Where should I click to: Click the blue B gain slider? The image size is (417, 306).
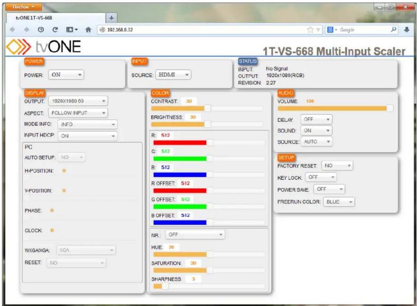(209, 174)
